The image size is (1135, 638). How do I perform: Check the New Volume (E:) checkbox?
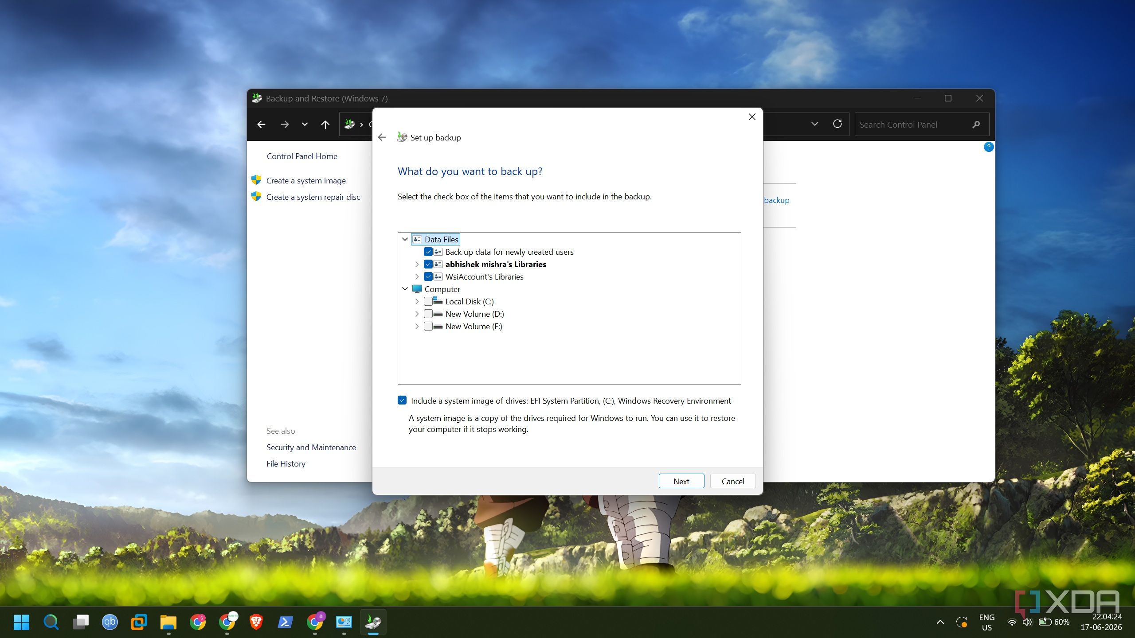428,327
